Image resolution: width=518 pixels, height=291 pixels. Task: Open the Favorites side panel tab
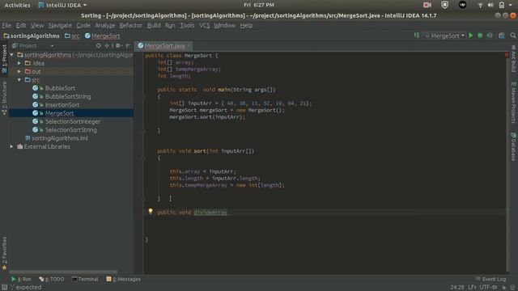click(4, 253)
